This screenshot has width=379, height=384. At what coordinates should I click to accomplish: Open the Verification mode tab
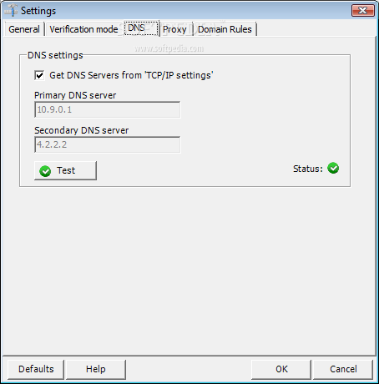tap(83, 29)
